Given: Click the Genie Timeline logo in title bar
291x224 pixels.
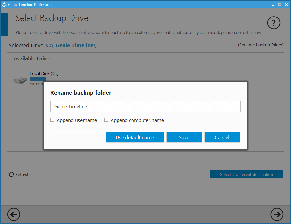Looking at the screenshot, I should (4, 4).
